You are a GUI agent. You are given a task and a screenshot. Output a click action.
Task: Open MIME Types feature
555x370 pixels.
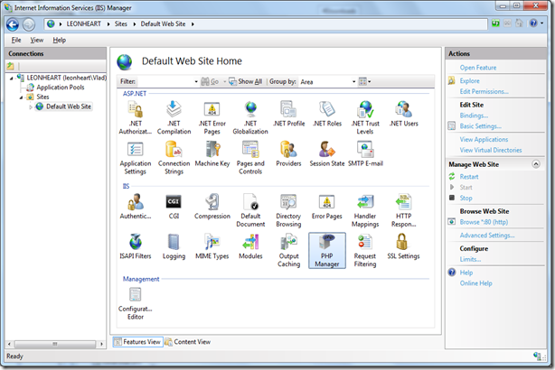(x=212, y=246)
